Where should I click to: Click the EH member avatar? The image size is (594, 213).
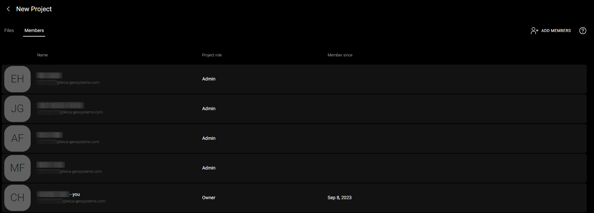(17, 79)
